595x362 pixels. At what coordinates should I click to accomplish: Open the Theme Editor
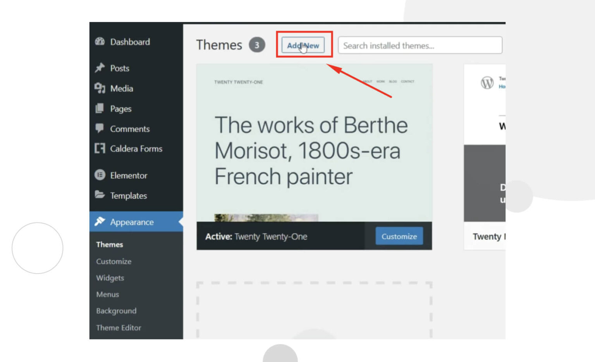(x=119, y=328)
